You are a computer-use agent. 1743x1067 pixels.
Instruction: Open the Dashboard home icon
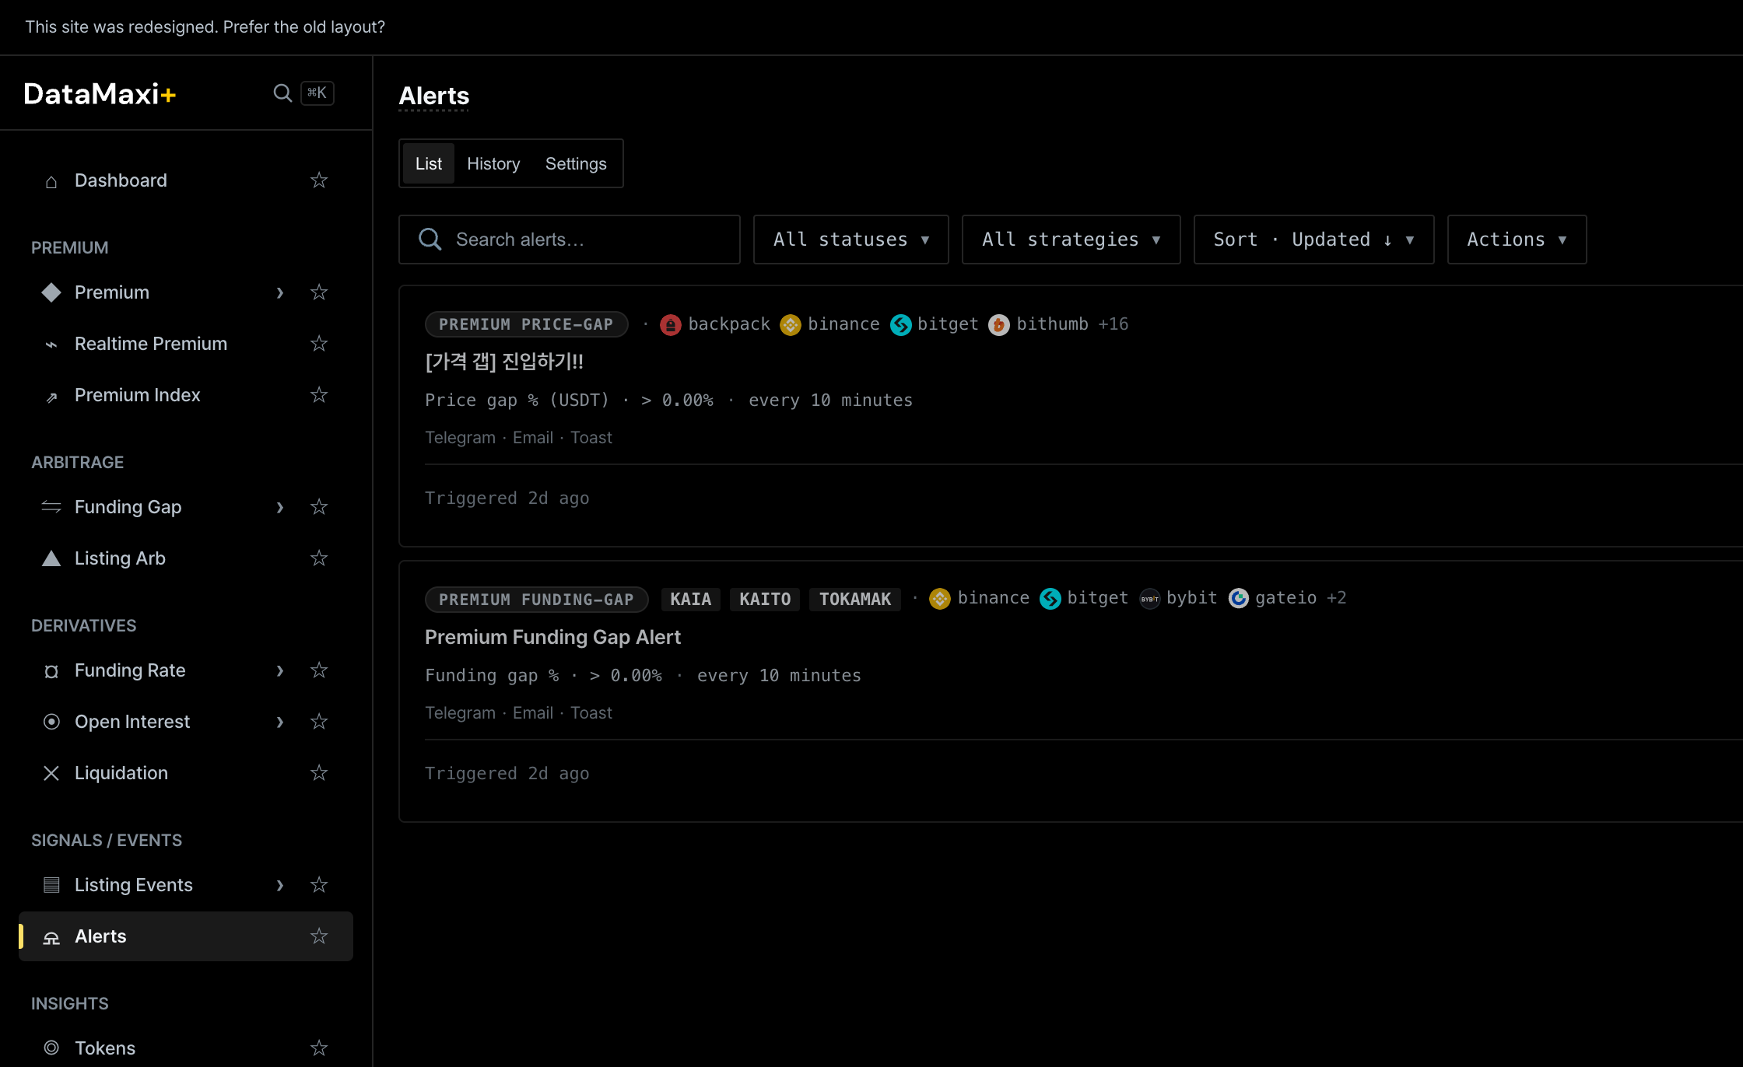point(51,181)
